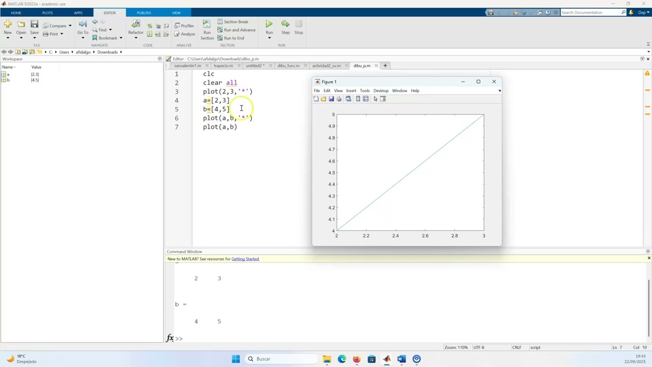Open the Print dropdown arrow
This screenshot has height=367, width=652.
coord(62,34)
